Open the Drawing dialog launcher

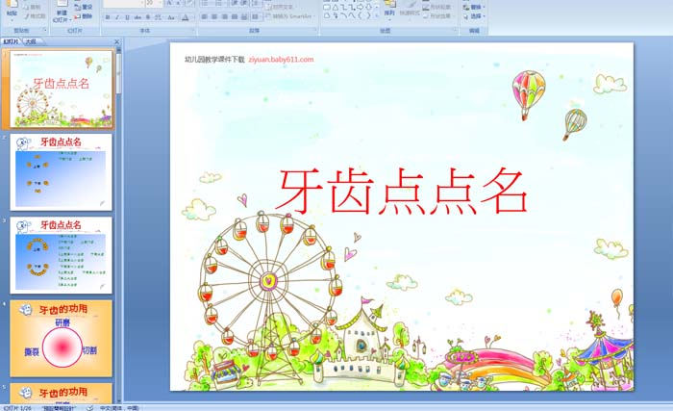(x=454, y=29)
